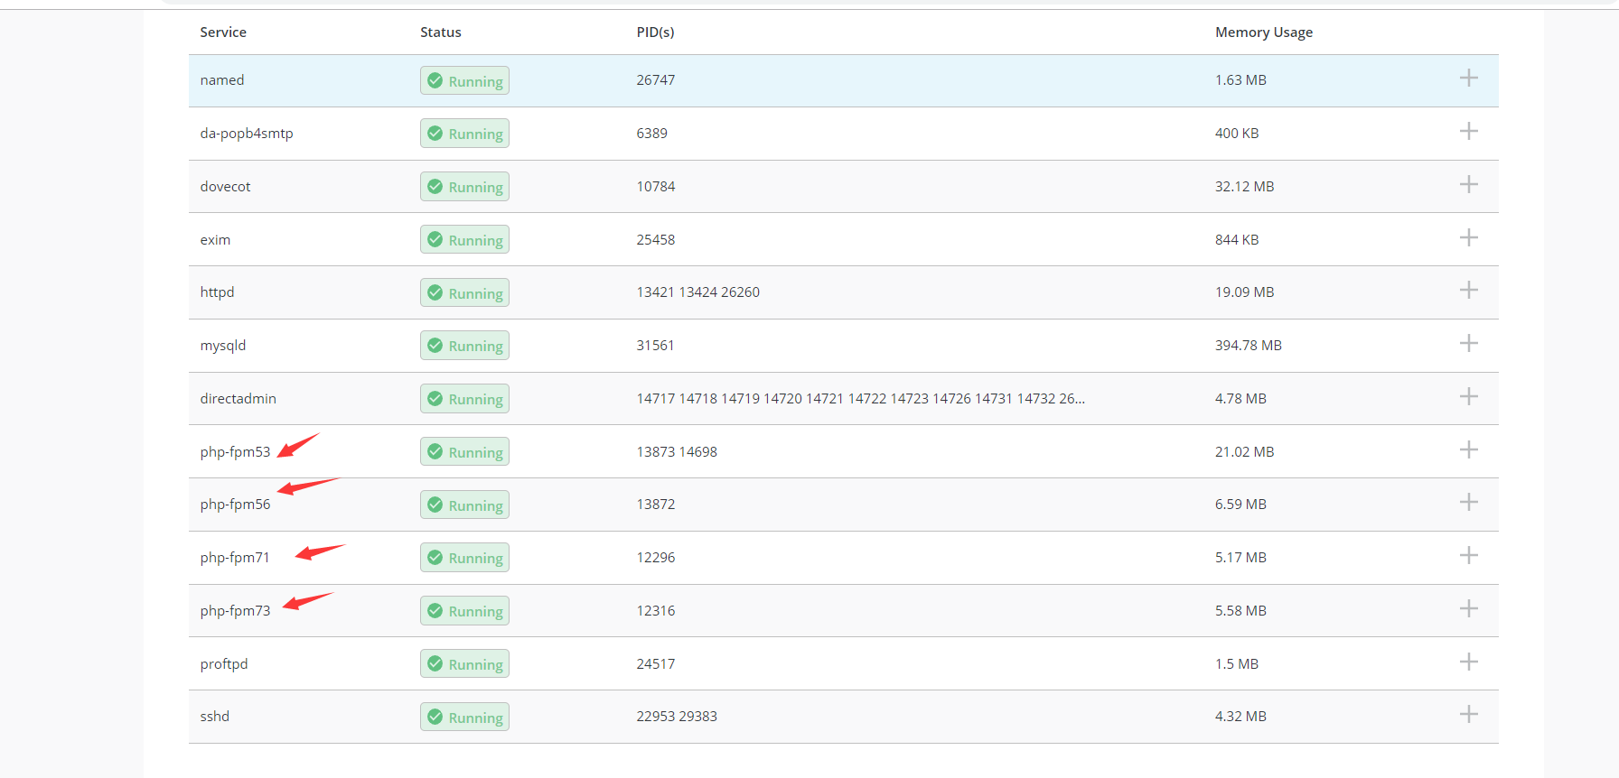Viewport: 1619px width, 778px height.
Task: Click the 21.02 MB memory value for php-fpm53
Action: 1245,452
